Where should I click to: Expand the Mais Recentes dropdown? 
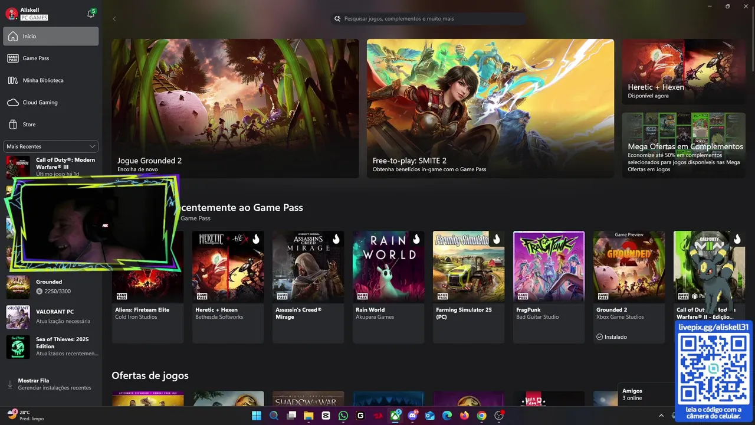51,146
